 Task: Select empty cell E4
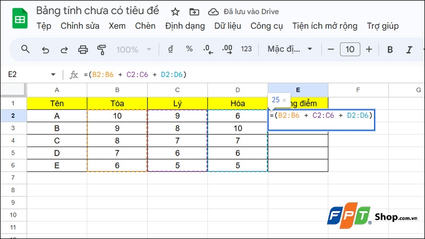298,141
